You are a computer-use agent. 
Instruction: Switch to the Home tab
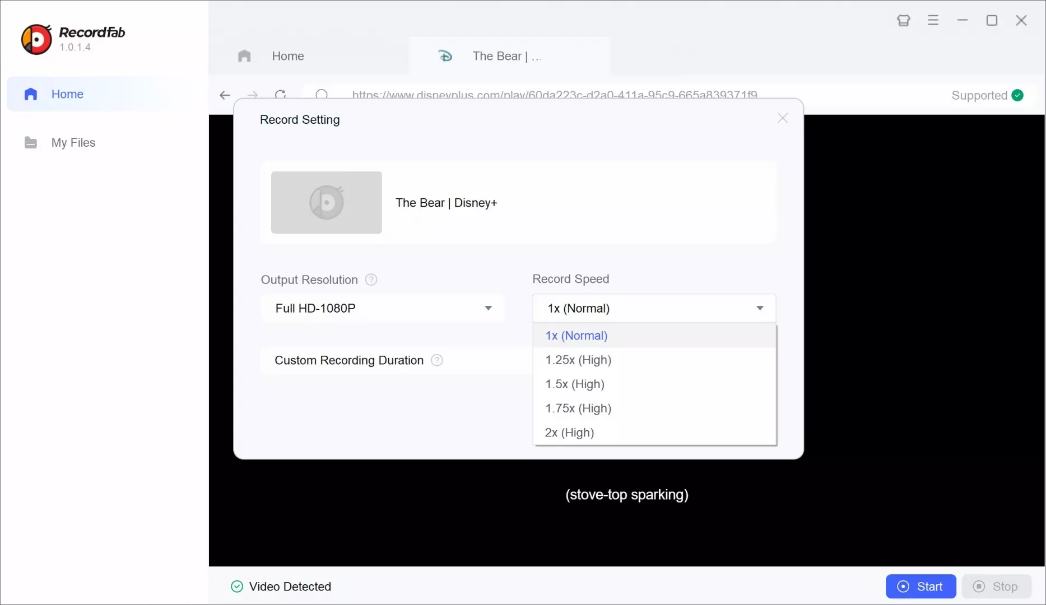click(x=309, y=56)
